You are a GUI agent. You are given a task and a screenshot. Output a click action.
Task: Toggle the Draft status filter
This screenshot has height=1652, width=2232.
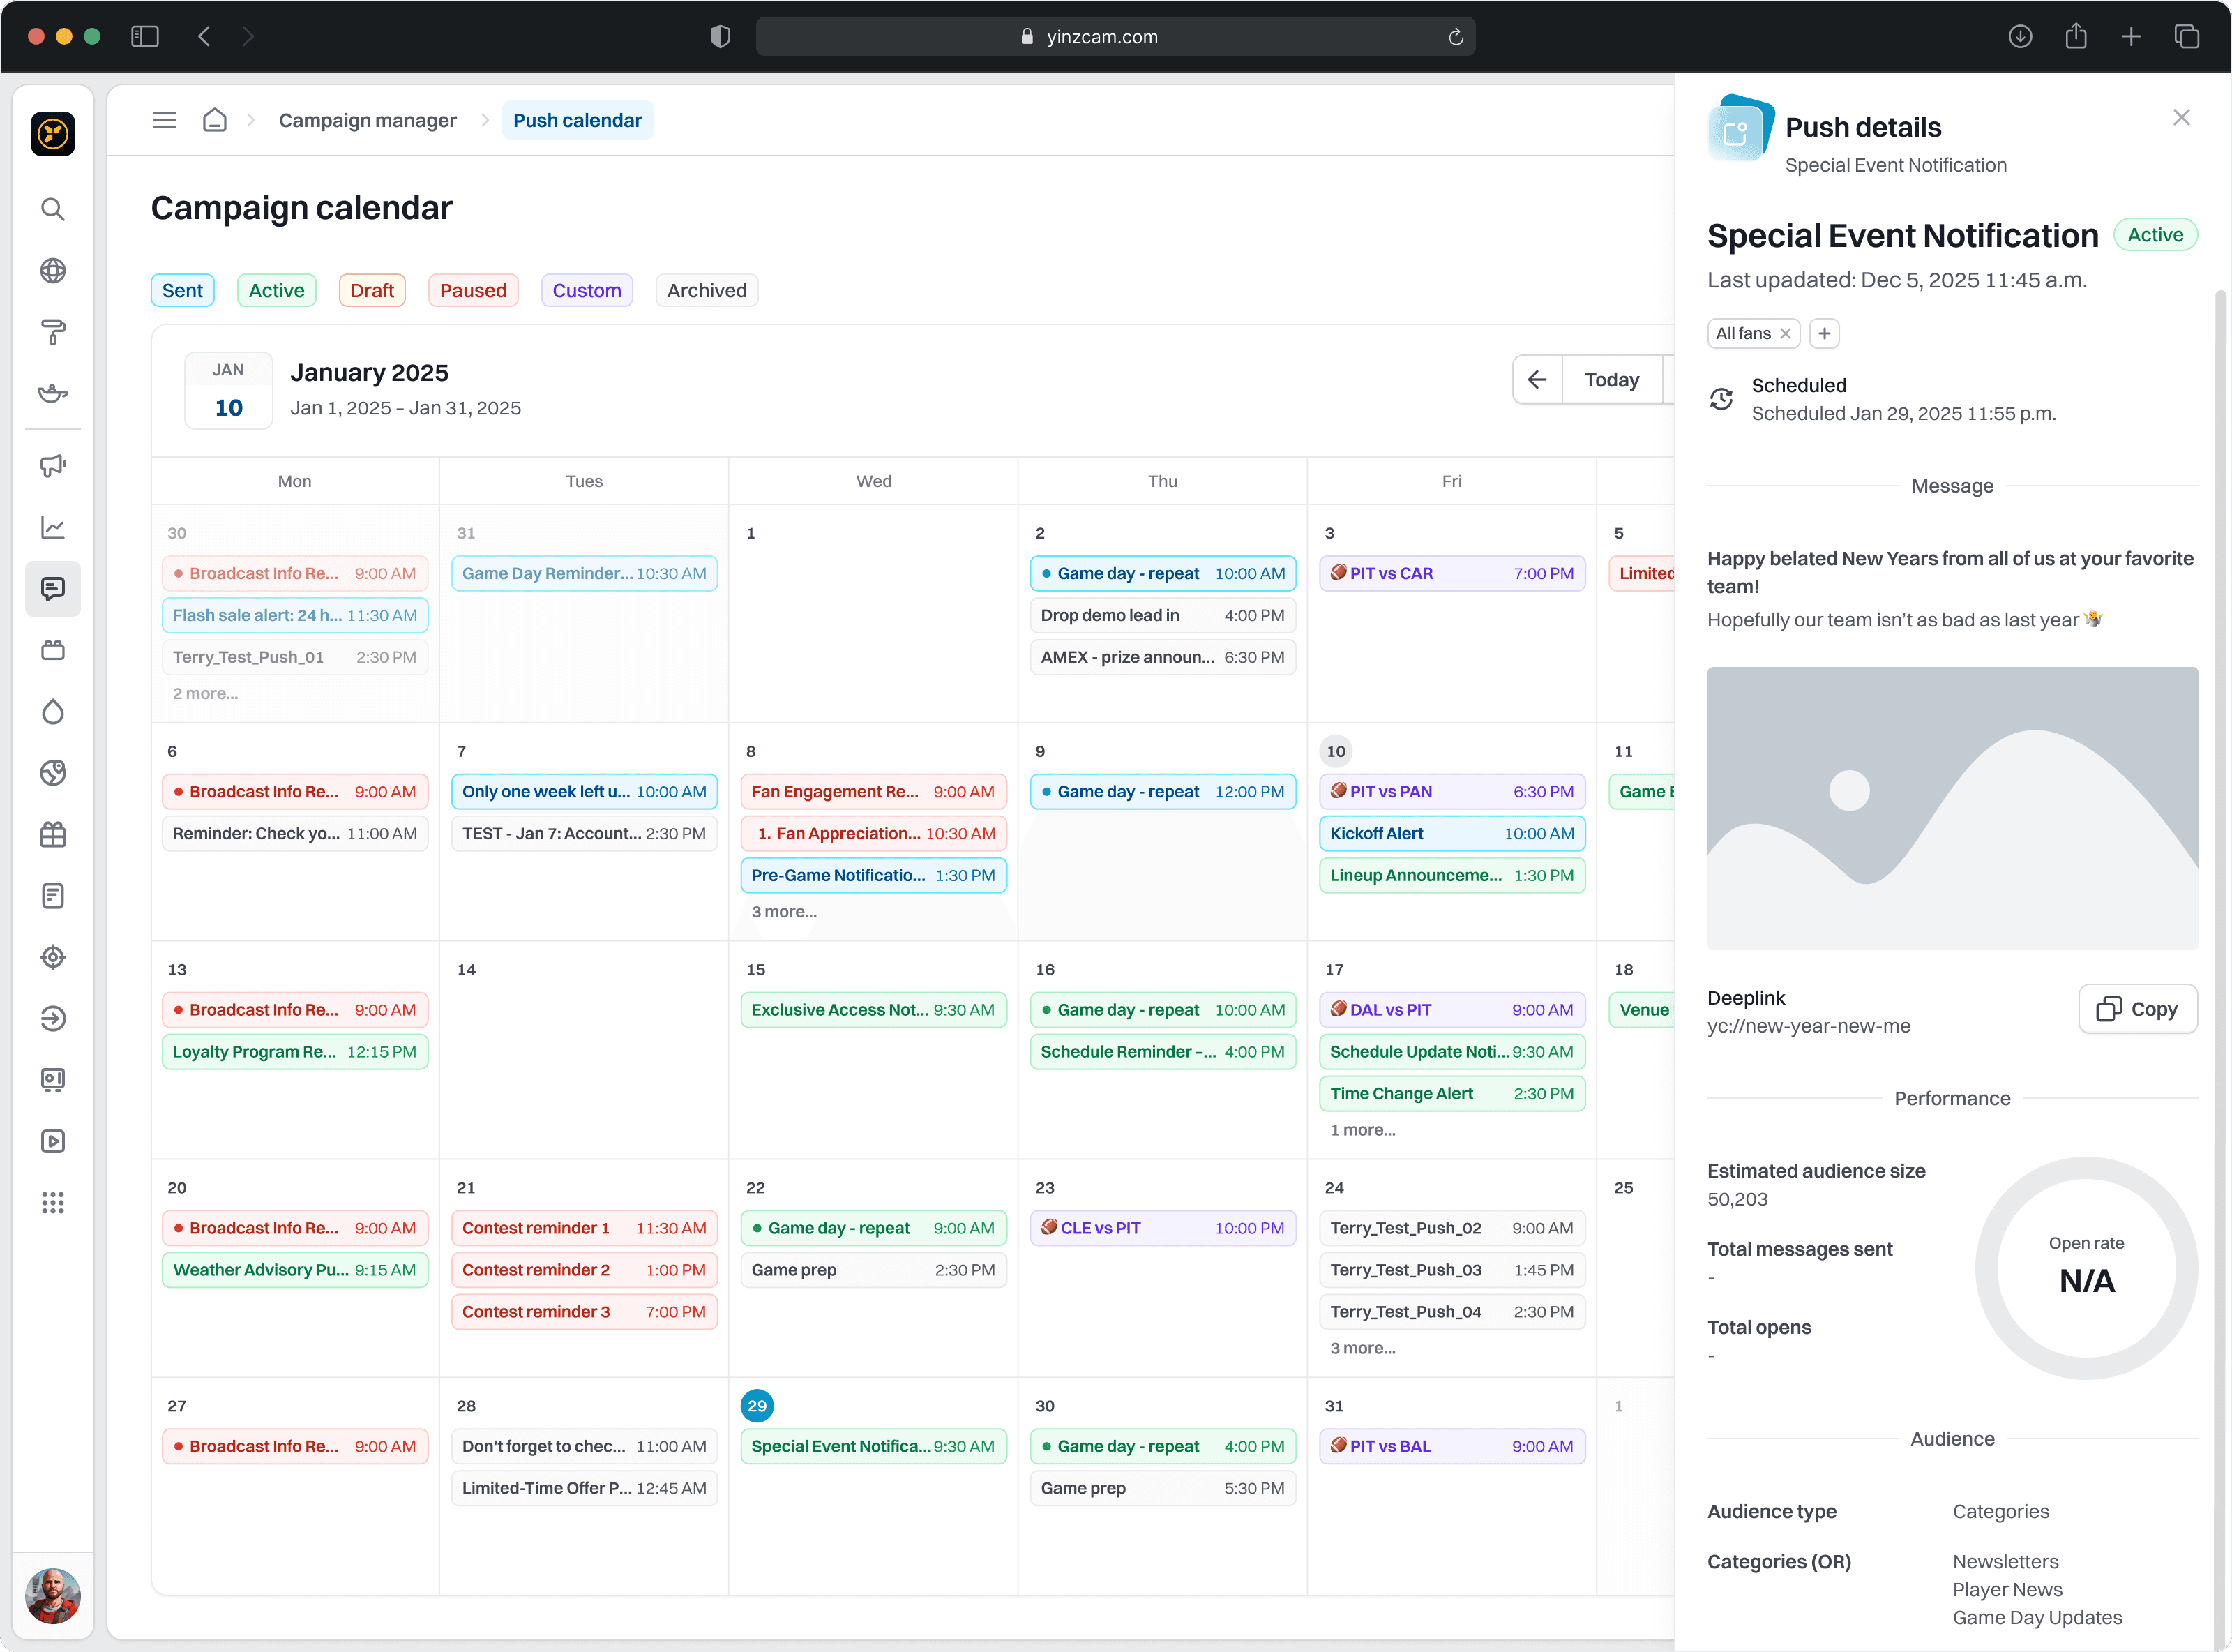tap(372, 291)
